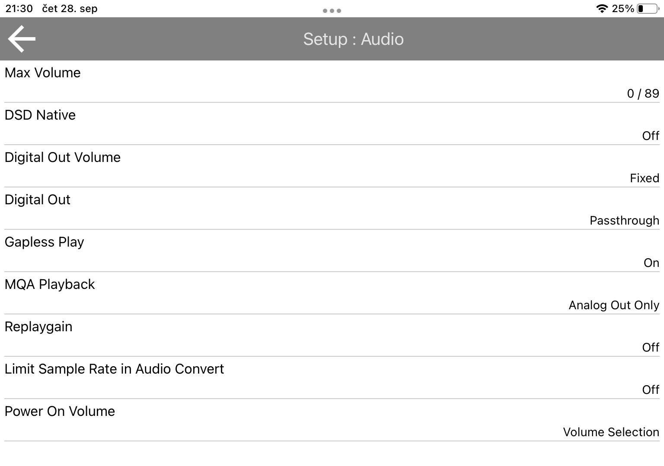Change Digital Out Volume Fixed value

[644, 178]
